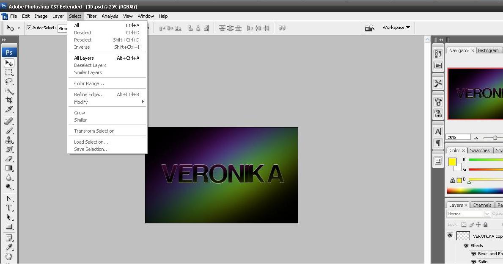Image resolution: width=503 pixels, height=264 pixels.
Task: Click the Go to Bridge icon
Action: point(370,28)
